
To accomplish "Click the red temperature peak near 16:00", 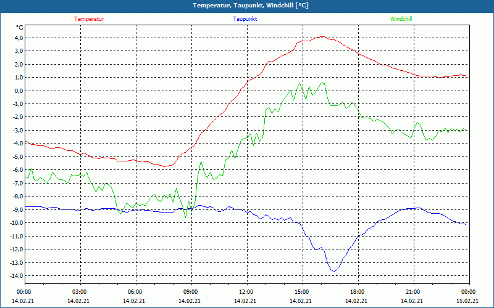I will pyautogui.click(x=322, y=37).
